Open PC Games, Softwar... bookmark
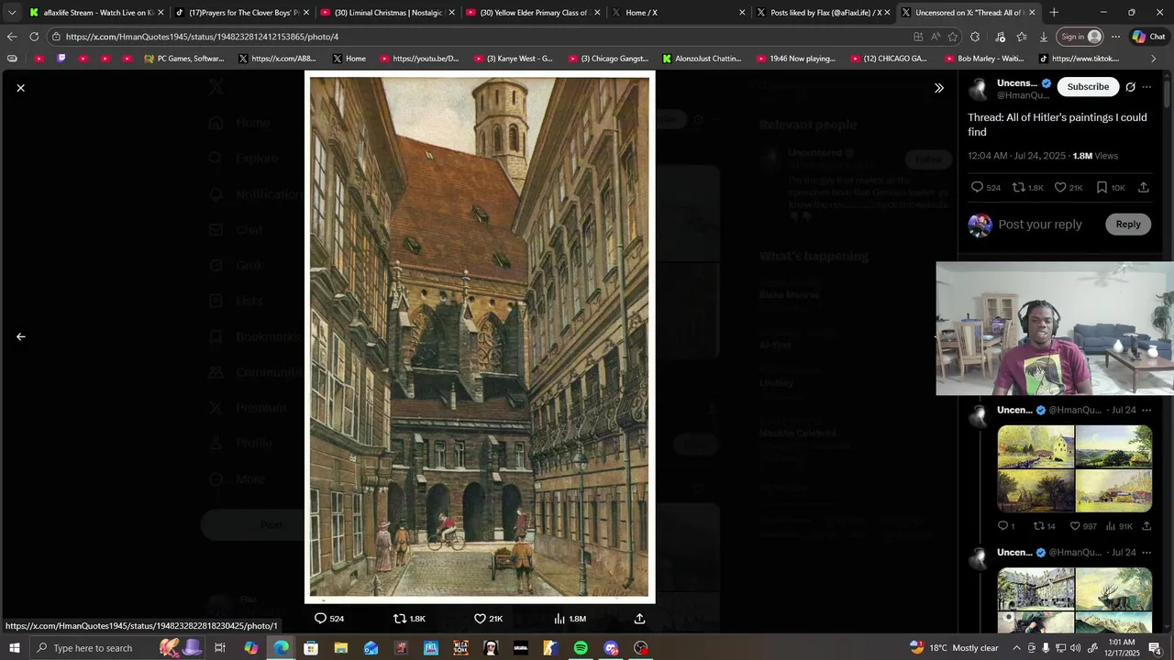1174x660 pixels. [183, 59]
